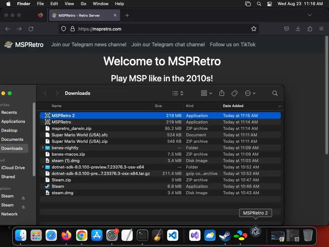Open Firefox downloads panel

[298, 29]
